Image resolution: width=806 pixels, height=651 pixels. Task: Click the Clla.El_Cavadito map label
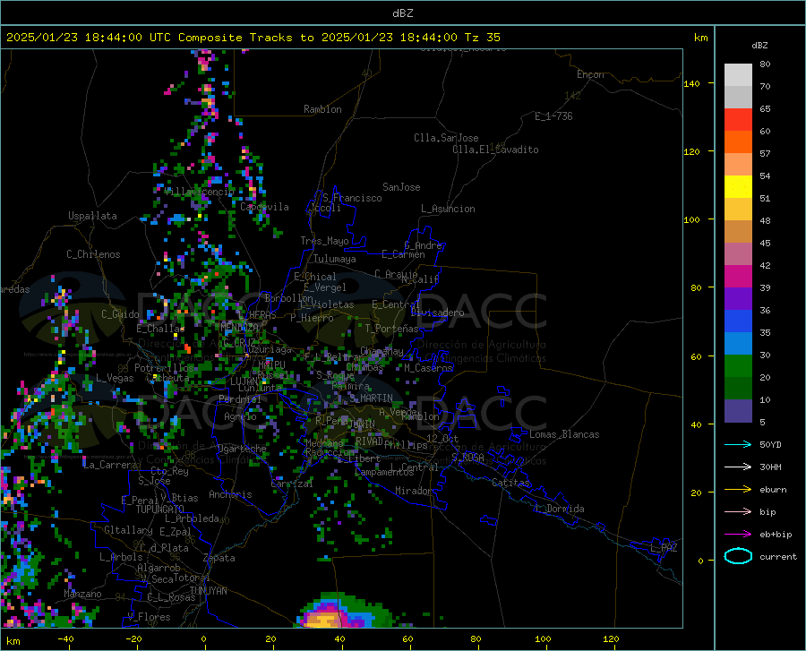tap(495, 150)
